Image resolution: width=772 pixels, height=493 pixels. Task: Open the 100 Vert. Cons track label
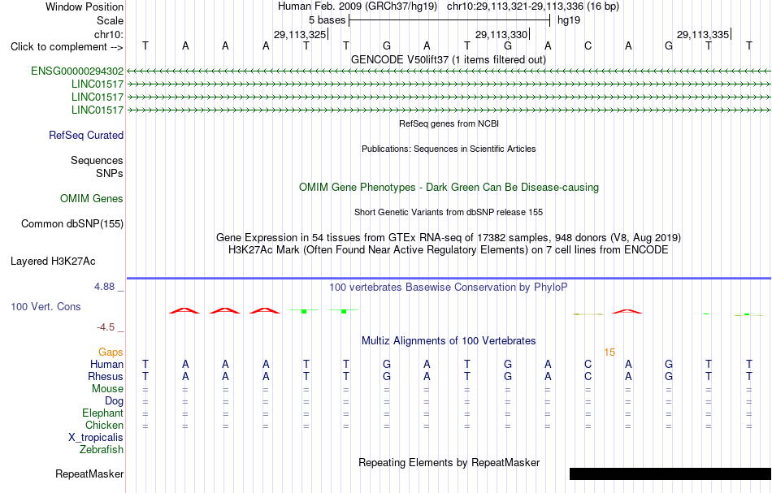[46, 306]
